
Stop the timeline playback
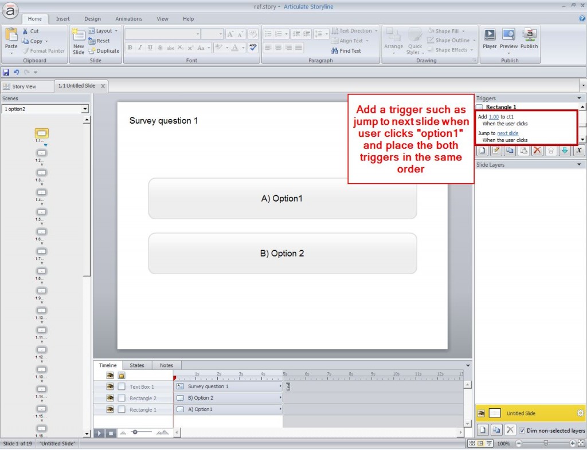tap(111, 433)
